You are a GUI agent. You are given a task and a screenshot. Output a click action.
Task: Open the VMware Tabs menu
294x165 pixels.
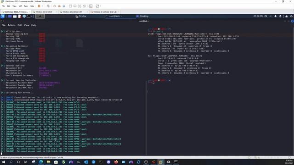point(26,6)
